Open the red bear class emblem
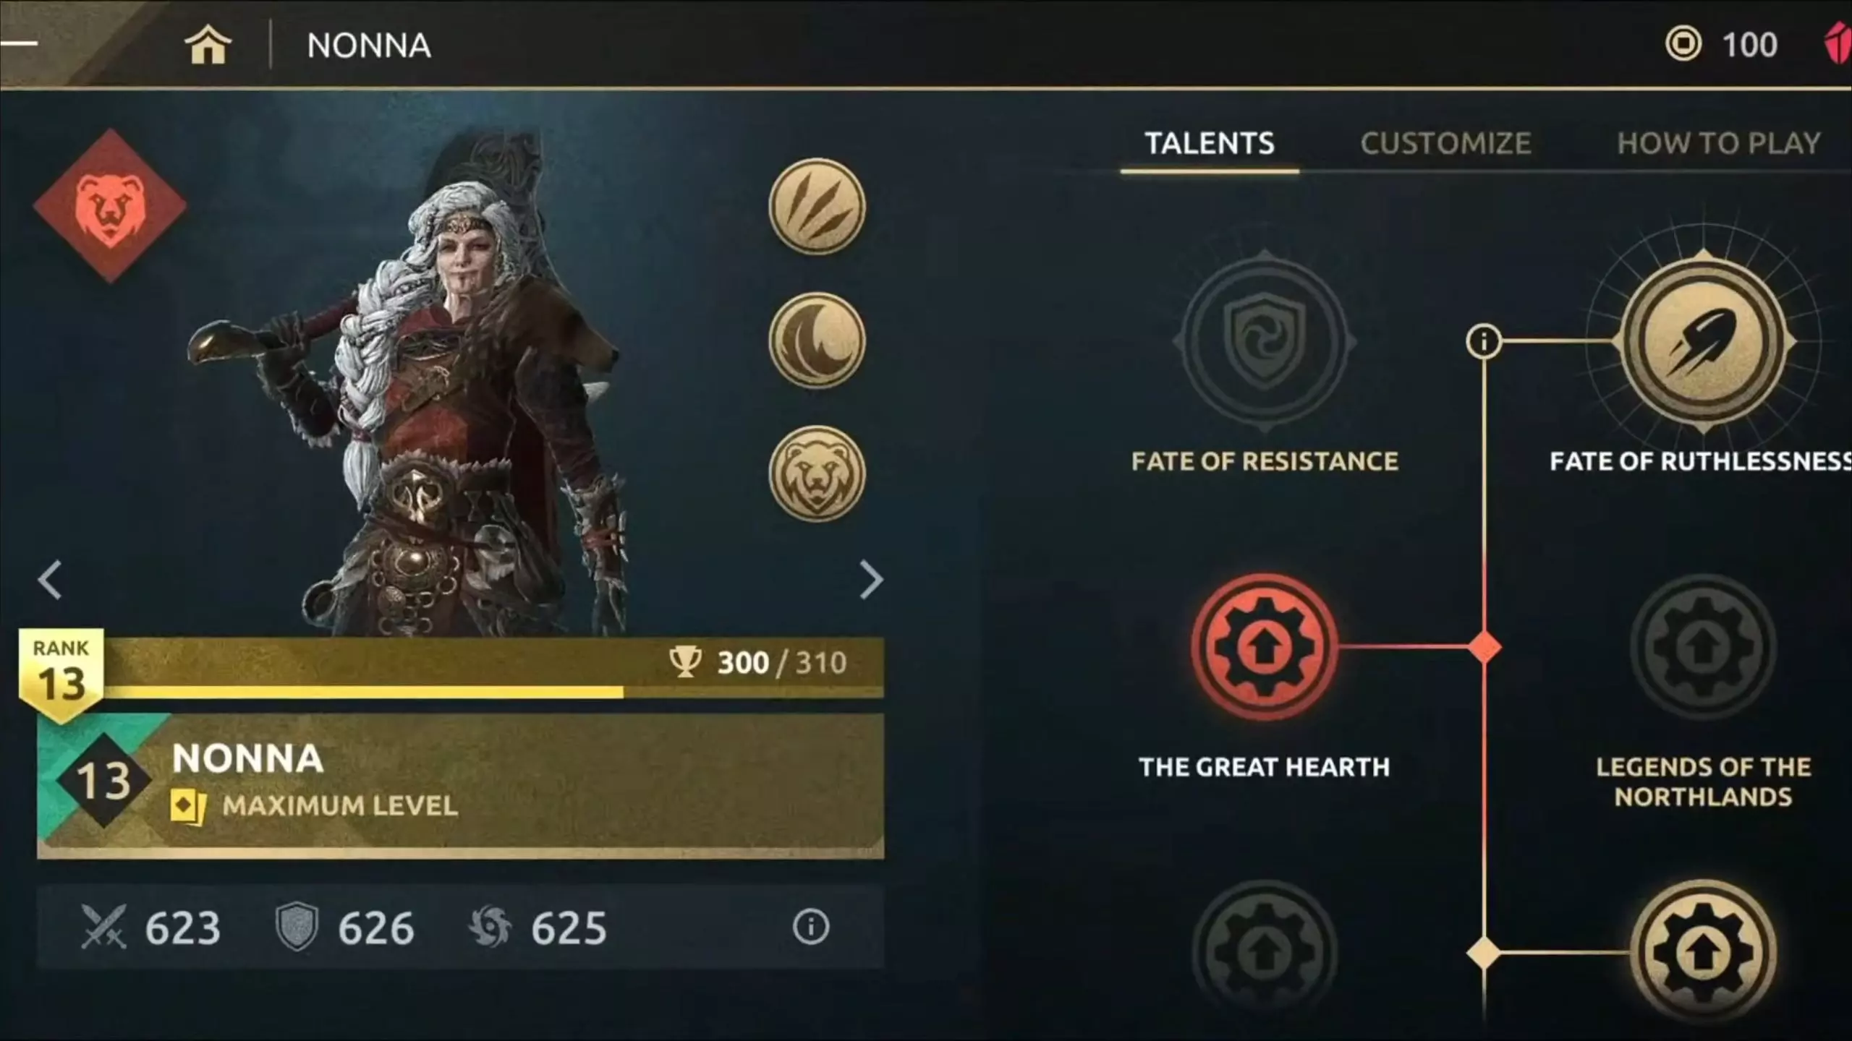 point(110,206)
